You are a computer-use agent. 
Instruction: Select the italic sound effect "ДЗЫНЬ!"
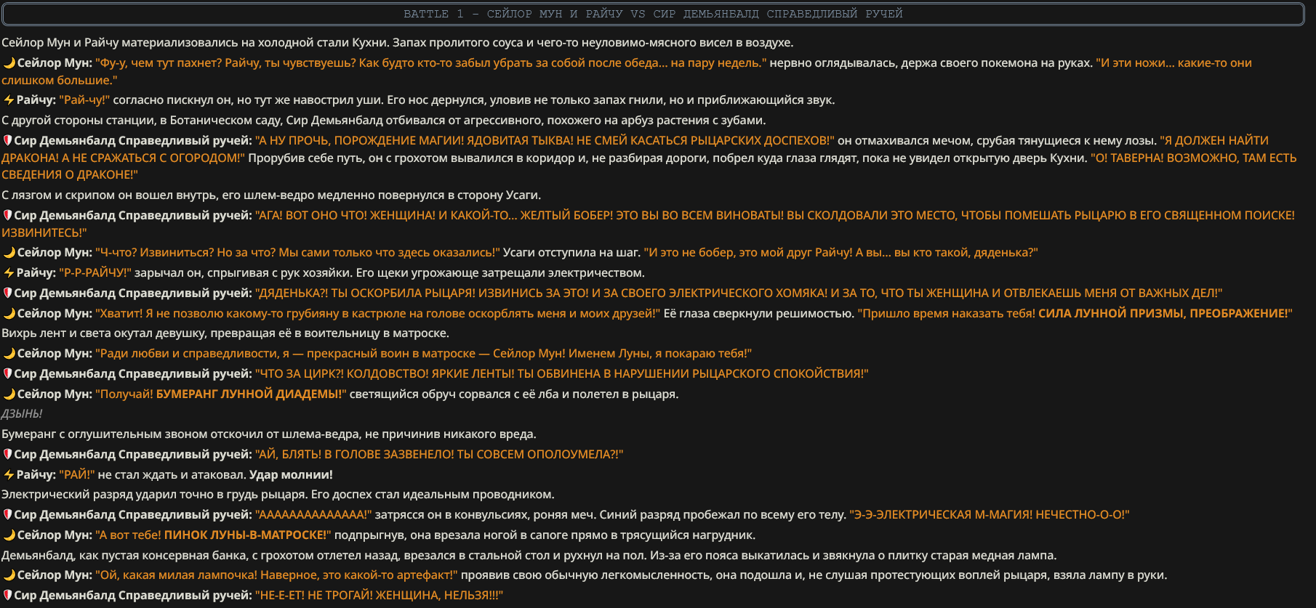[x=22, y=414]
